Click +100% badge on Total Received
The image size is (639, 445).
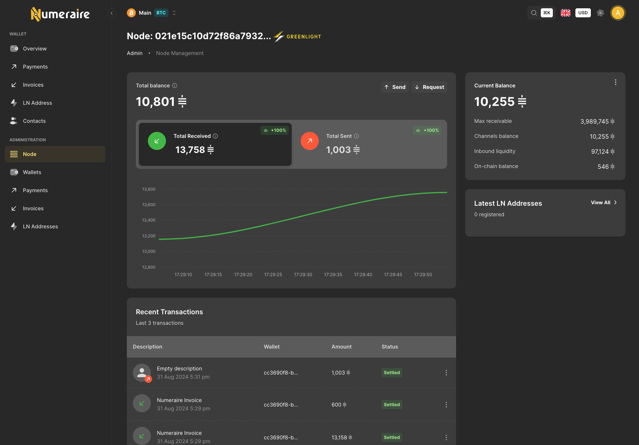pyautogui.click(x=275, y=130)
